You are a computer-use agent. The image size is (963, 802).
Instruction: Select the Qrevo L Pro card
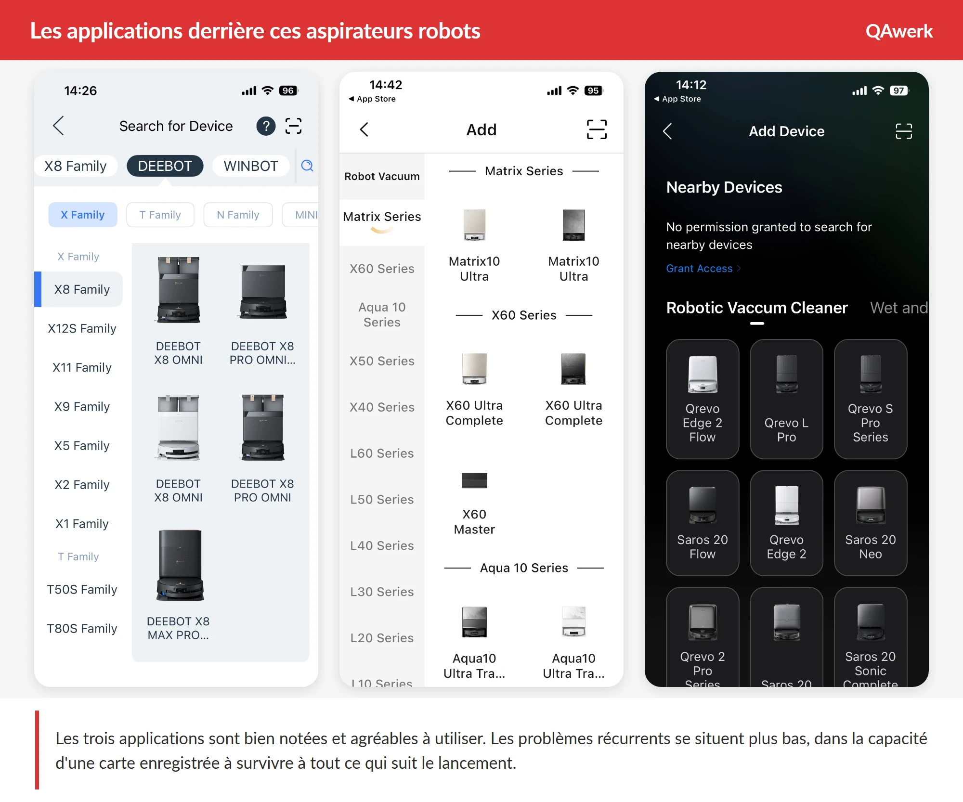point(787,399)
